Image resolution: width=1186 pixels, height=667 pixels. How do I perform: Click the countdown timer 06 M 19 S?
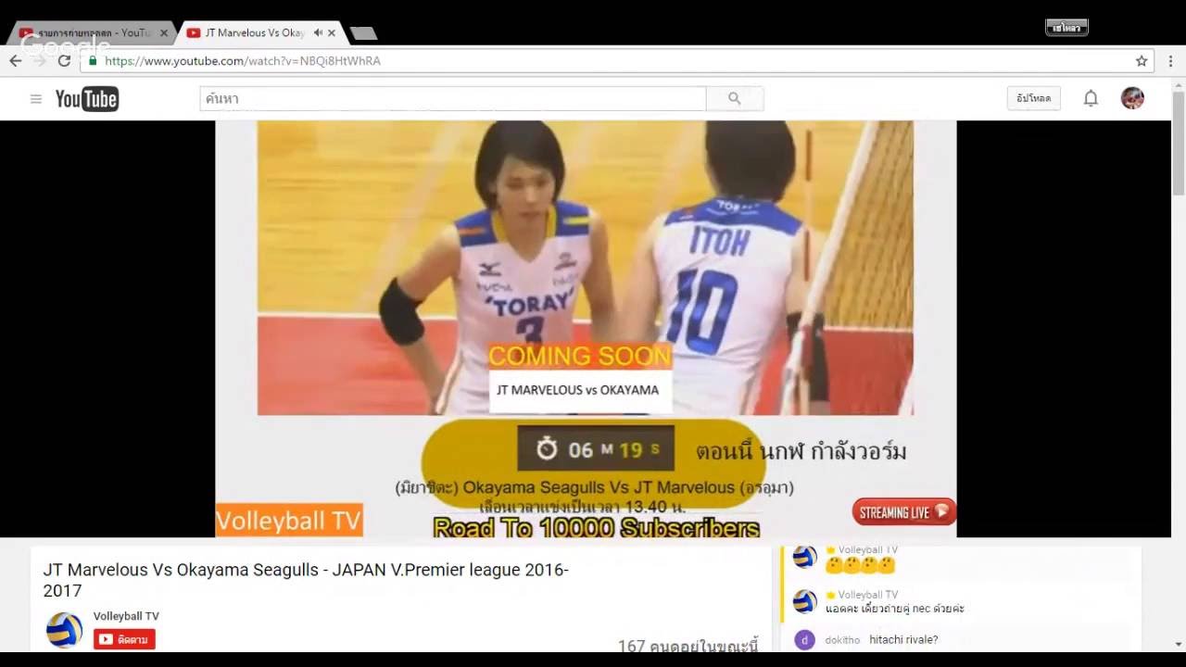(x=596, y=449)
